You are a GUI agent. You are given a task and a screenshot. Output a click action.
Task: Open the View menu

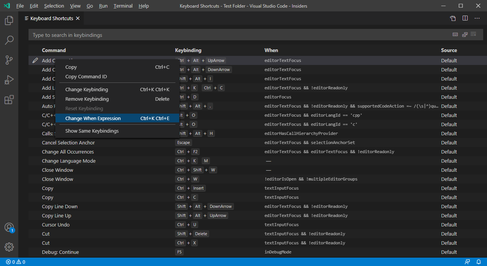(75, 6)
